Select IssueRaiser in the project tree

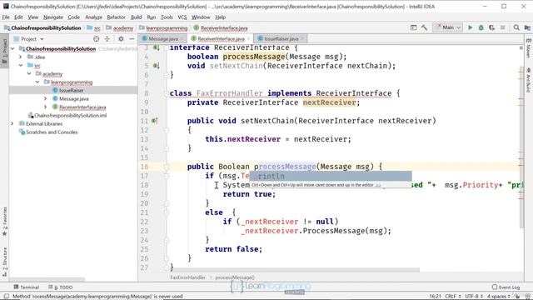(x=72, y=91)
